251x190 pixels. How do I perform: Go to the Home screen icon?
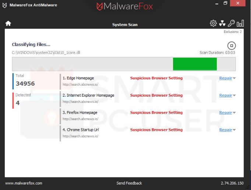click(8, 23)
